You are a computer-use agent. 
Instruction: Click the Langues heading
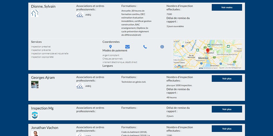[x=107, y=66]
